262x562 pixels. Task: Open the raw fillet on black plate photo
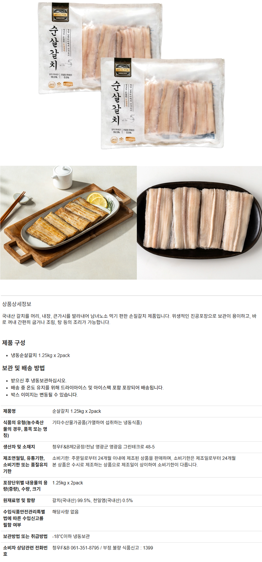199,223
